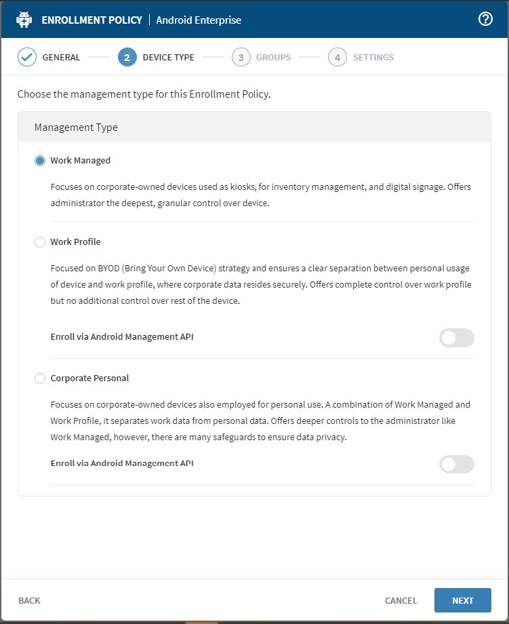Viewport: 509px width, 624px height.
Task: Click the step 2 Device Type circle
Action: coord(127,57)
